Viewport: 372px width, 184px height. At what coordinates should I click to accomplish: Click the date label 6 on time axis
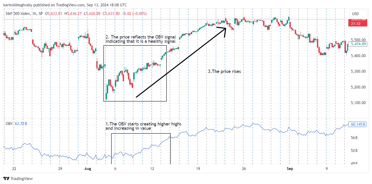click(x=115, y=168)
